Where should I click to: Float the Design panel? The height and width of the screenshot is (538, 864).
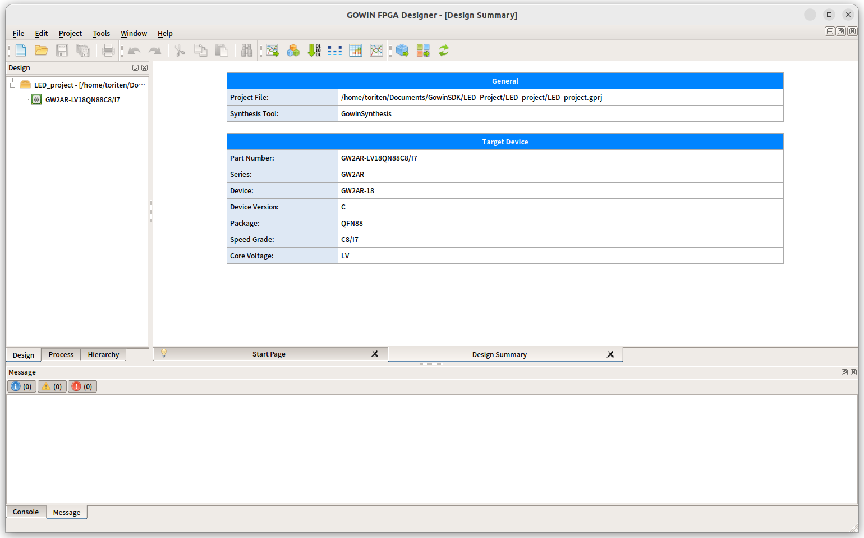point(135,68)
